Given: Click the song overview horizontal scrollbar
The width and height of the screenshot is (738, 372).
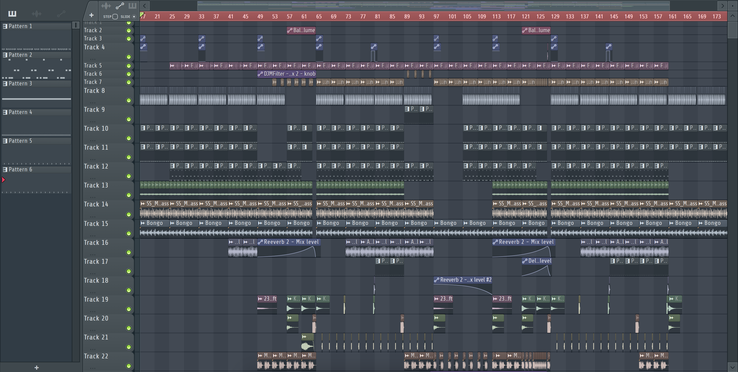Looking at the screenshot, I should (433, 5).
